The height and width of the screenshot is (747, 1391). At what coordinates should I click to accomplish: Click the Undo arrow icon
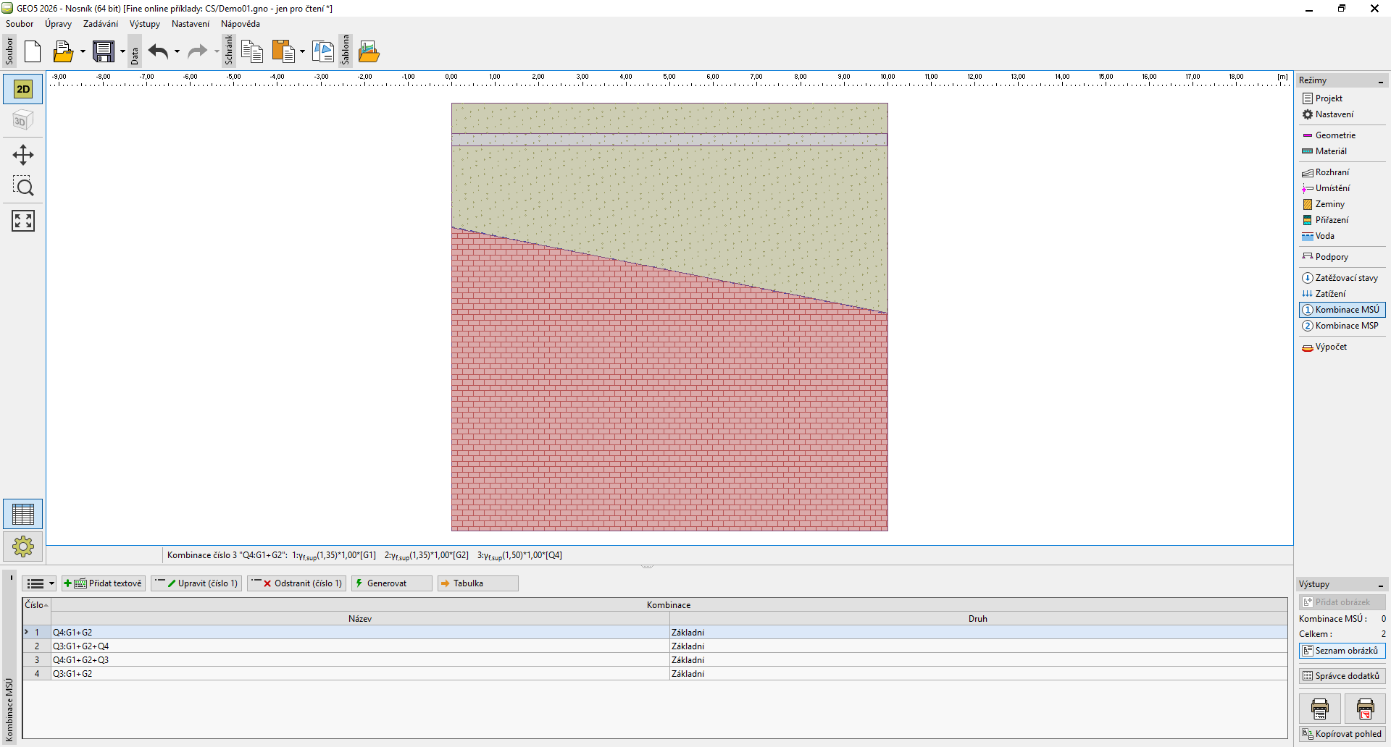[x=158, y=52]
